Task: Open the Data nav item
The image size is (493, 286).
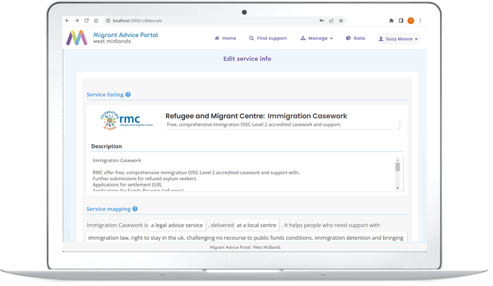Action: click(356, 38)
